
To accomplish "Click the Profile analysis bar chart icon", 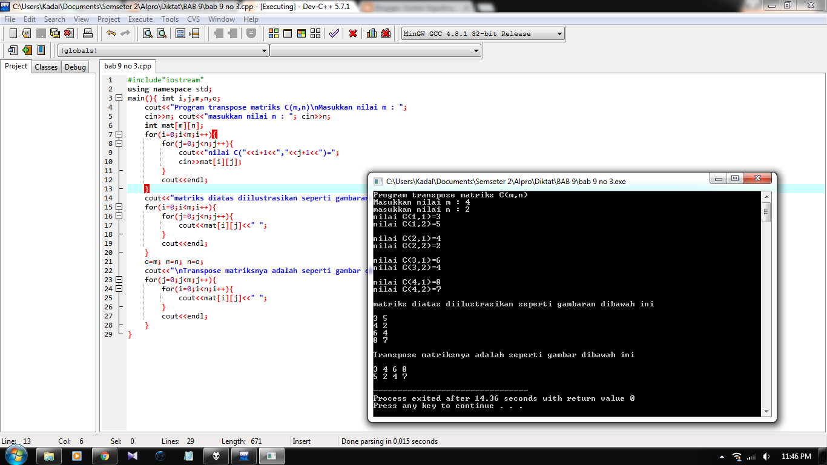I will pos(372,33).
